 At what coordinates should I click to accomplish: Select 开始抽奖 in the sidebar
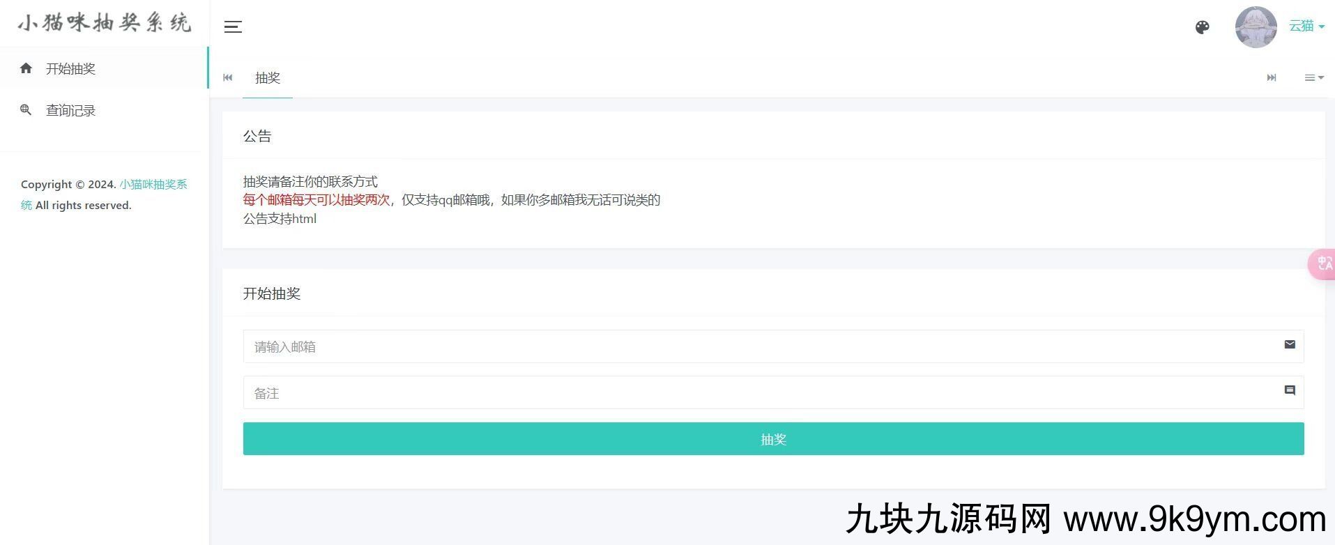click(x=70, y=68)
